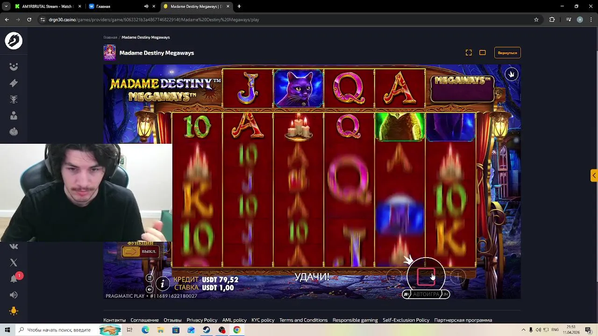Open the X social link in sidebar
Viewport: 598px width, 336px height.
tap(14, 263)
